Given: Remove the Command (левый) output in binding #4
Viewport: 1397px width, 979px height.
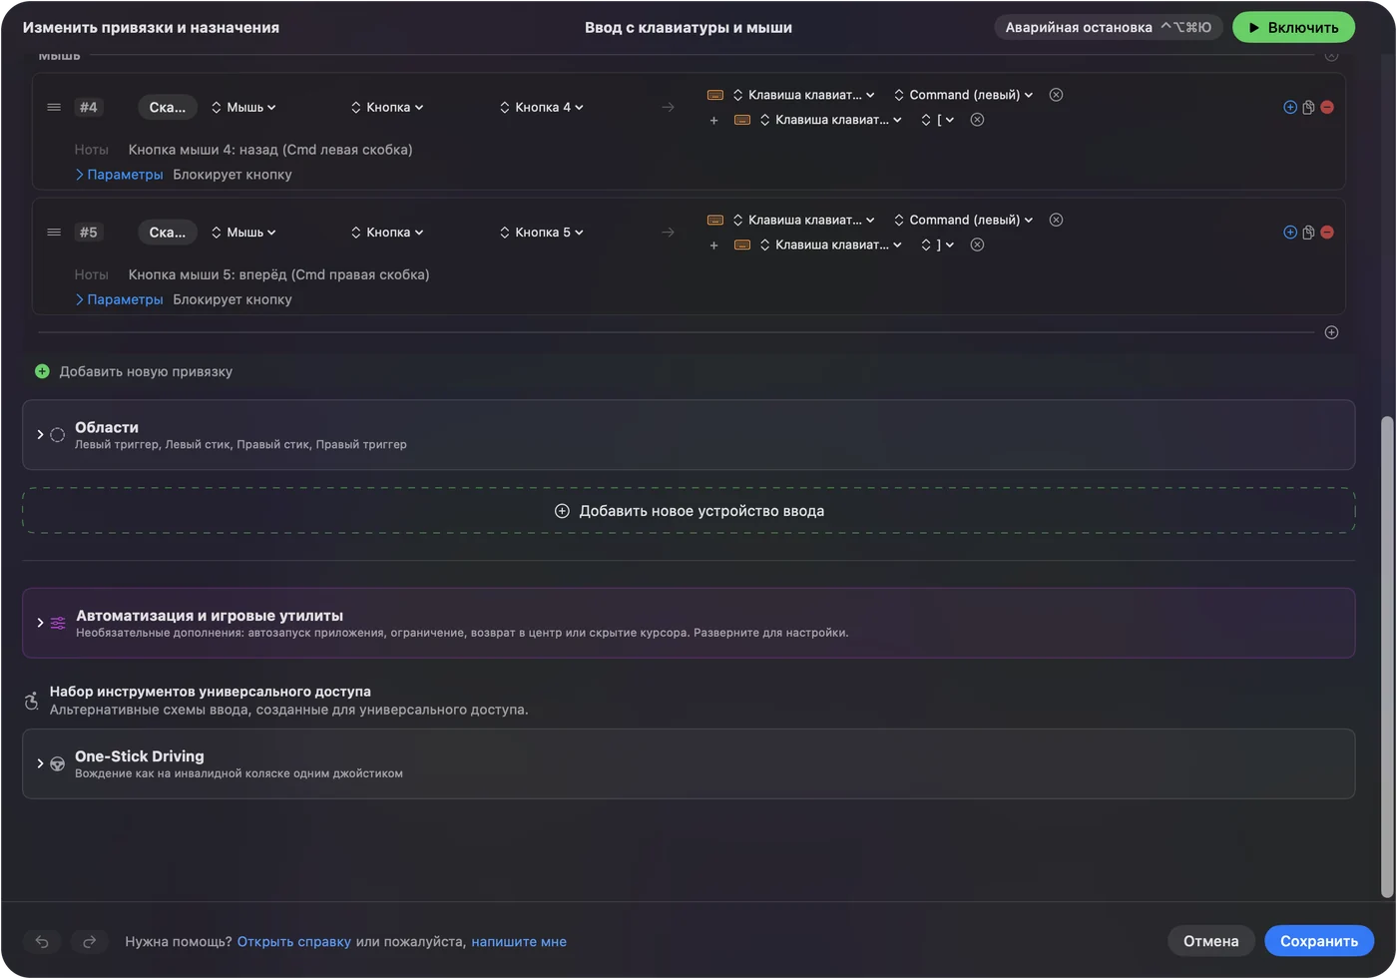Looking at the screenshot, I should (x=1056, y=95).
